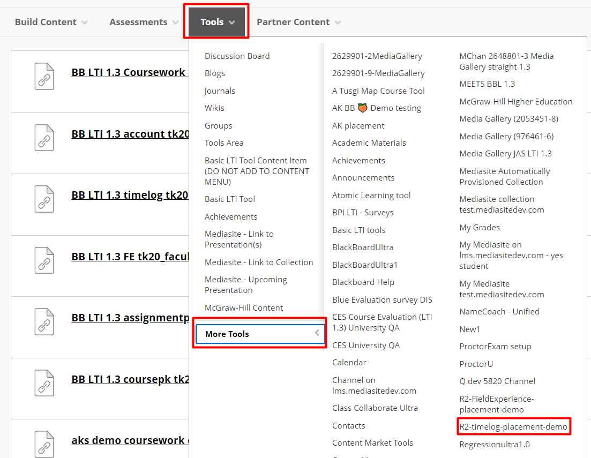Select Basic LTI tools entry

click(x=359, y=230)
